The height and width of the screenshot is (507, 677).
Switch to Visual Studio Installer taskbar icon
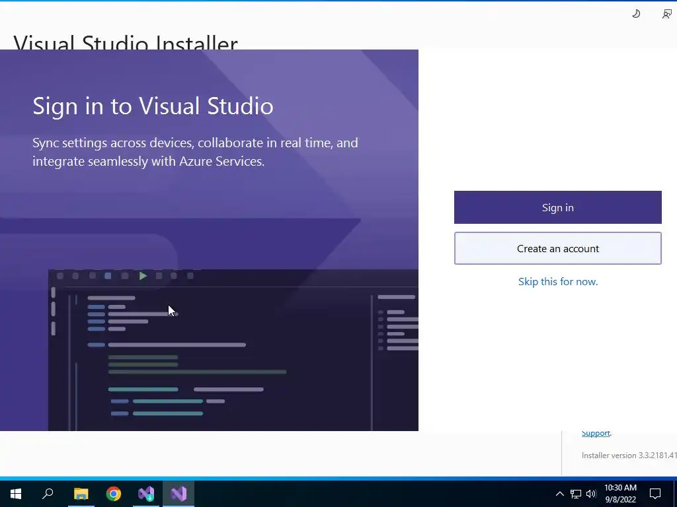pos(146,494)
